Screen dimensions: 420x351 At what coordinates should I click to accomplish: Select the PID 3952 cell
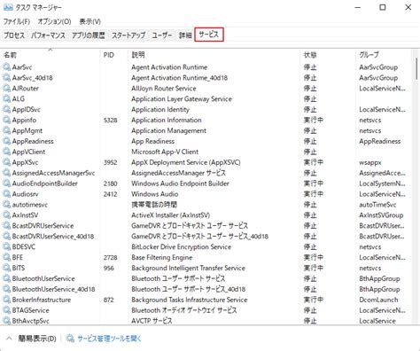pyautogui.click(x=111, y=162)
